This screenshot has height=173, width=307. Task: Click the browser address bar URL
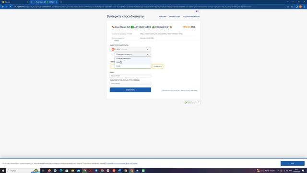click(x=134, y=7)
